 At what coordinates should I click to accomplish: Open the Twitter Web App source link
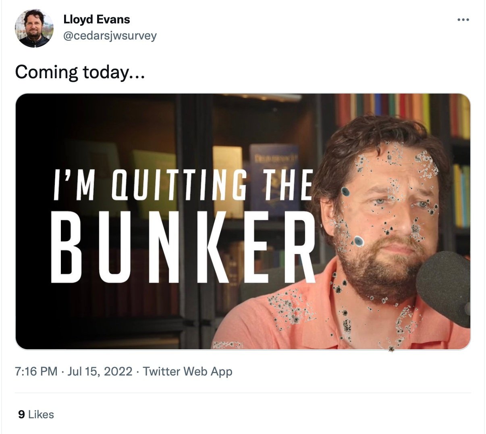pos(187,371)
